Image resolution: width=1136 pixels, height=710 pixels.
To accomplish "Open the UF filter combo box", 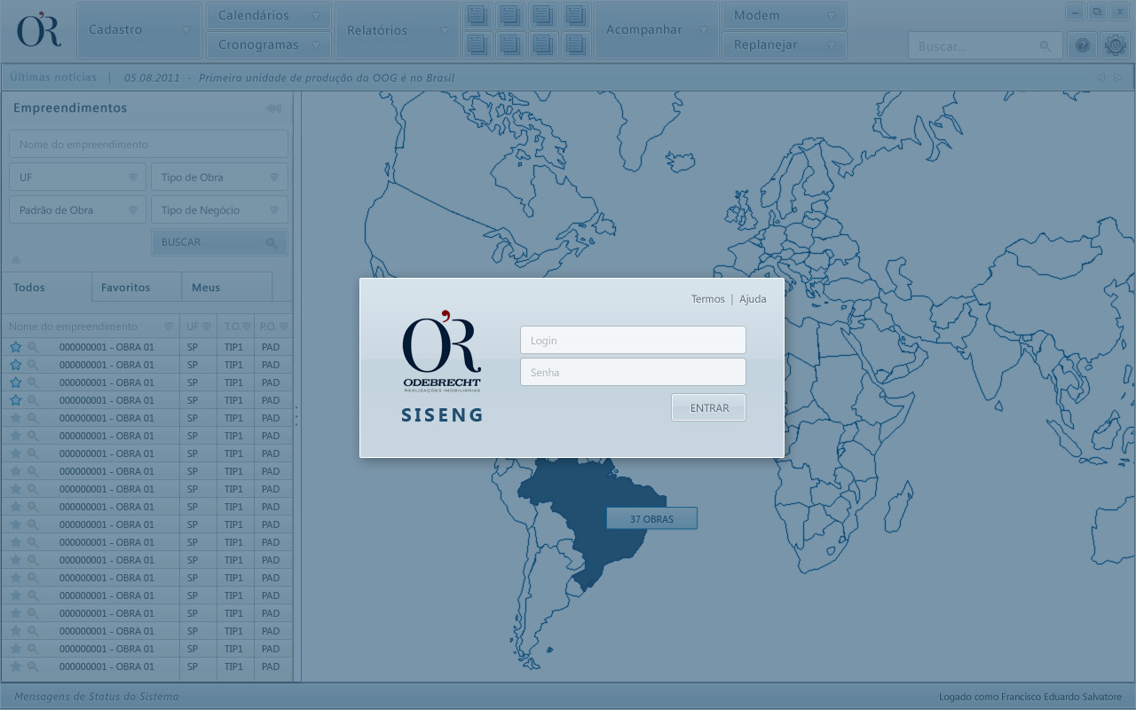I will click(78, 177).
